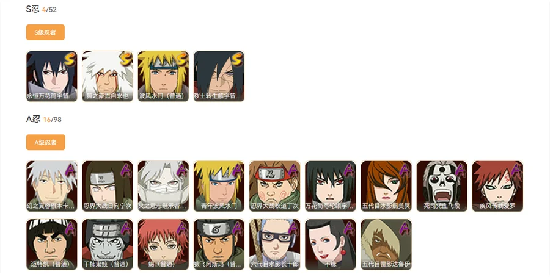
Task: Pick the 青年波风水门 A-rank portrait
Action: [219, 186]
